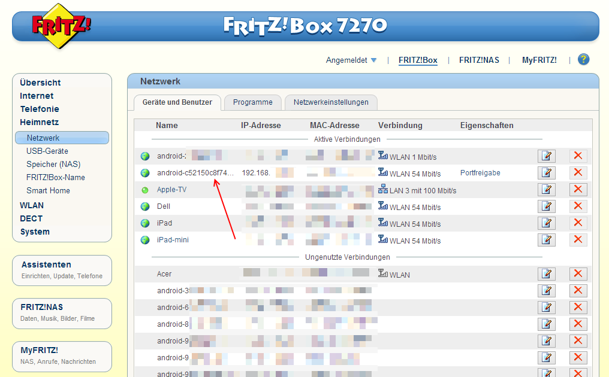The width and height of the screenshot is (609, 377).
Task: Click the WLAN antenna icon in Acer row
Action: (x=383, y=273)
